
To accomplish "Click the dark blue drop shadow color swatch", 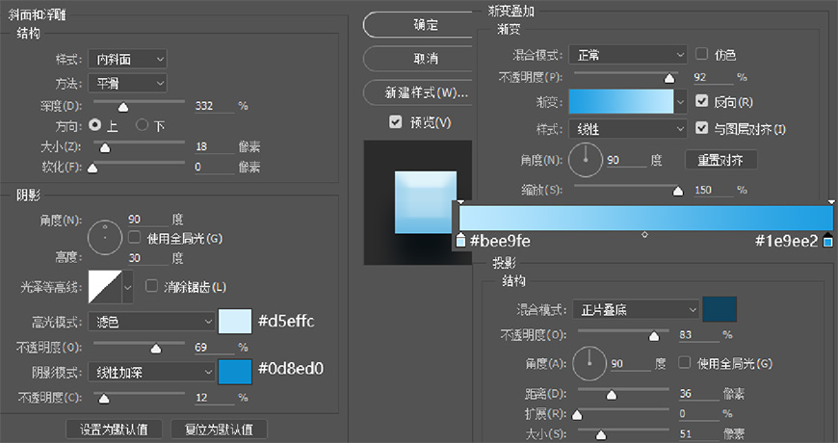I will click(x=720, y=309).
